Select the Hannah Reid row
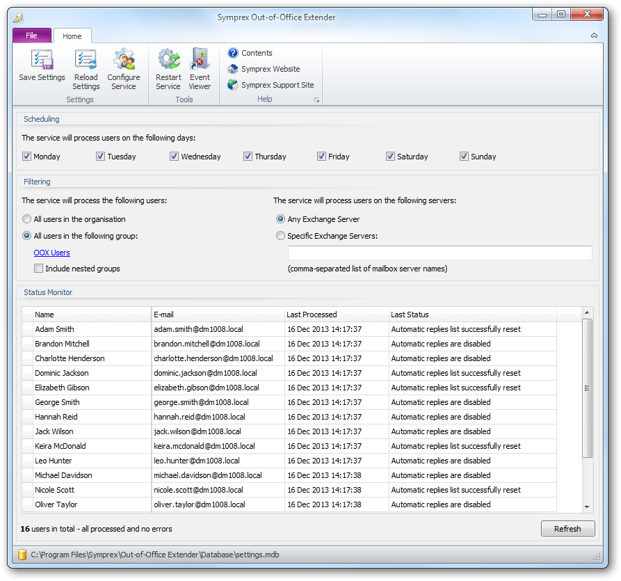The image size is (621, 581). (x=289, y=417)
